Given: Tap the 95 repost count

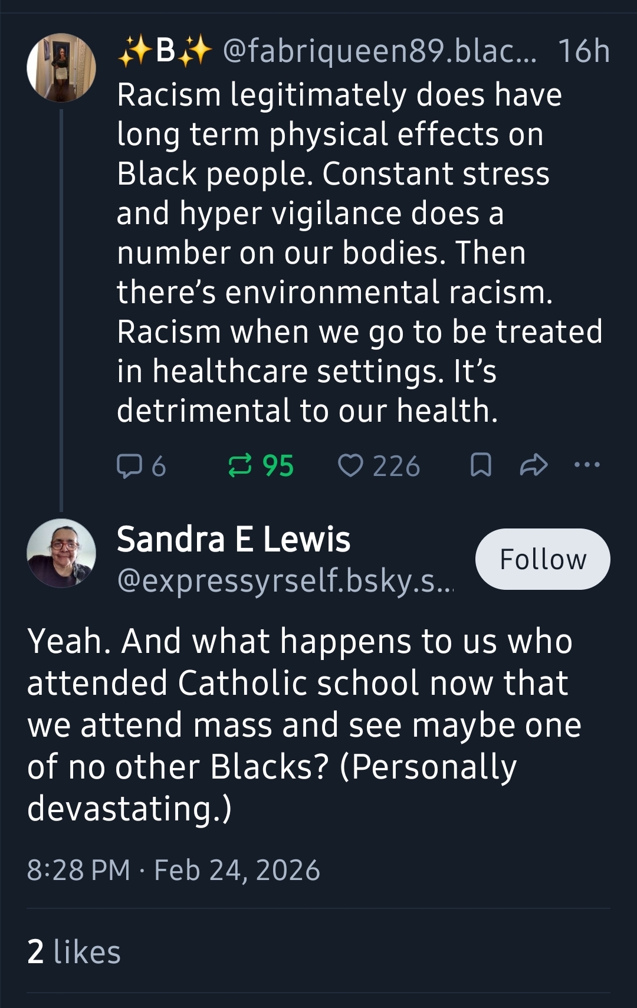Looking at the screenshot, I should pos(278,466).
